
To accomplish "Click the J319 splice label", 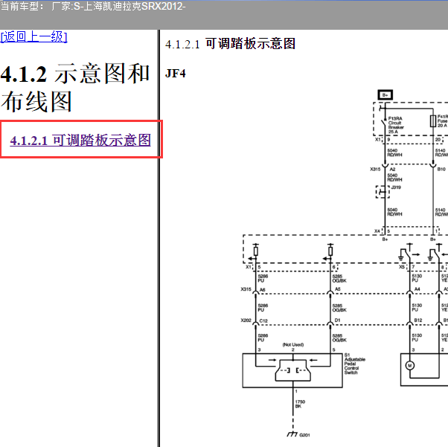I will click(396, 187).
